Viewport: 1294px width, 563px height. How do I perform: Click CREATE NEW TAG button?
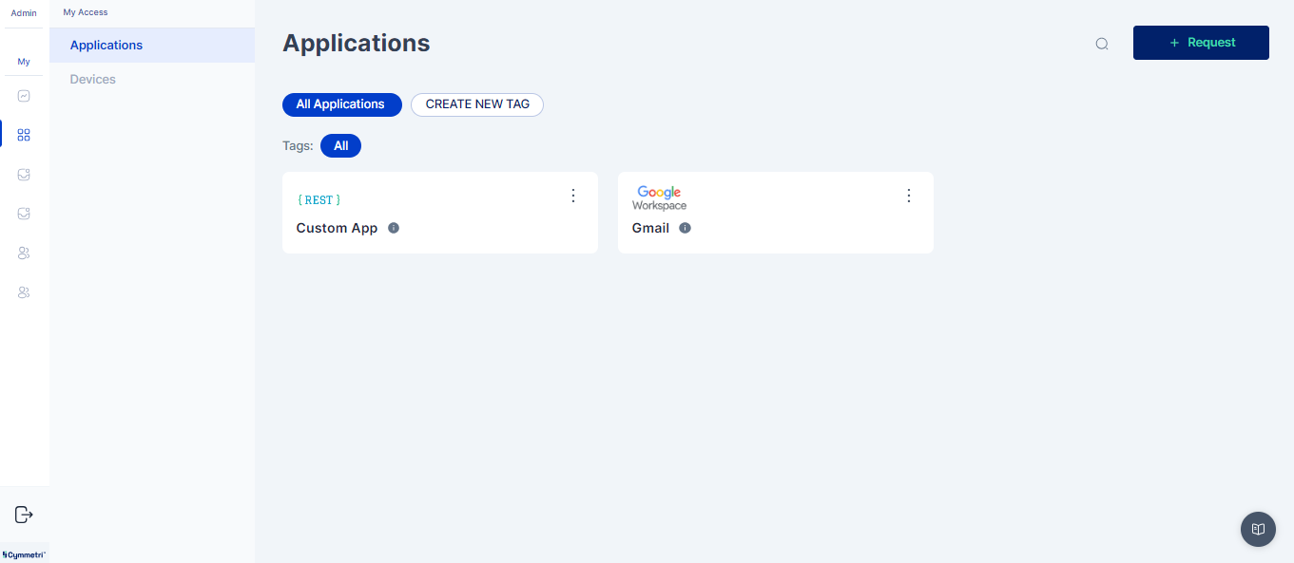(477, 104)
